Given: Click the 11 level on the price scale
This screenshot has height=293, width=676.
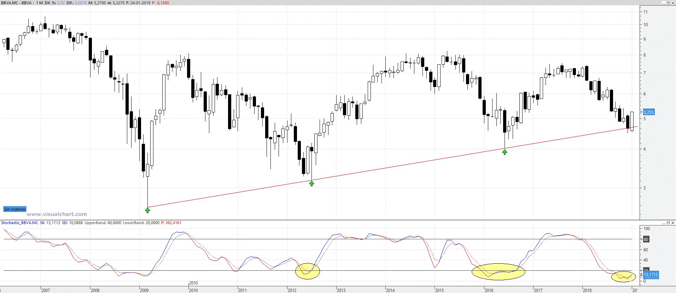Looking at the screenshot, I should tap(646, 12).
